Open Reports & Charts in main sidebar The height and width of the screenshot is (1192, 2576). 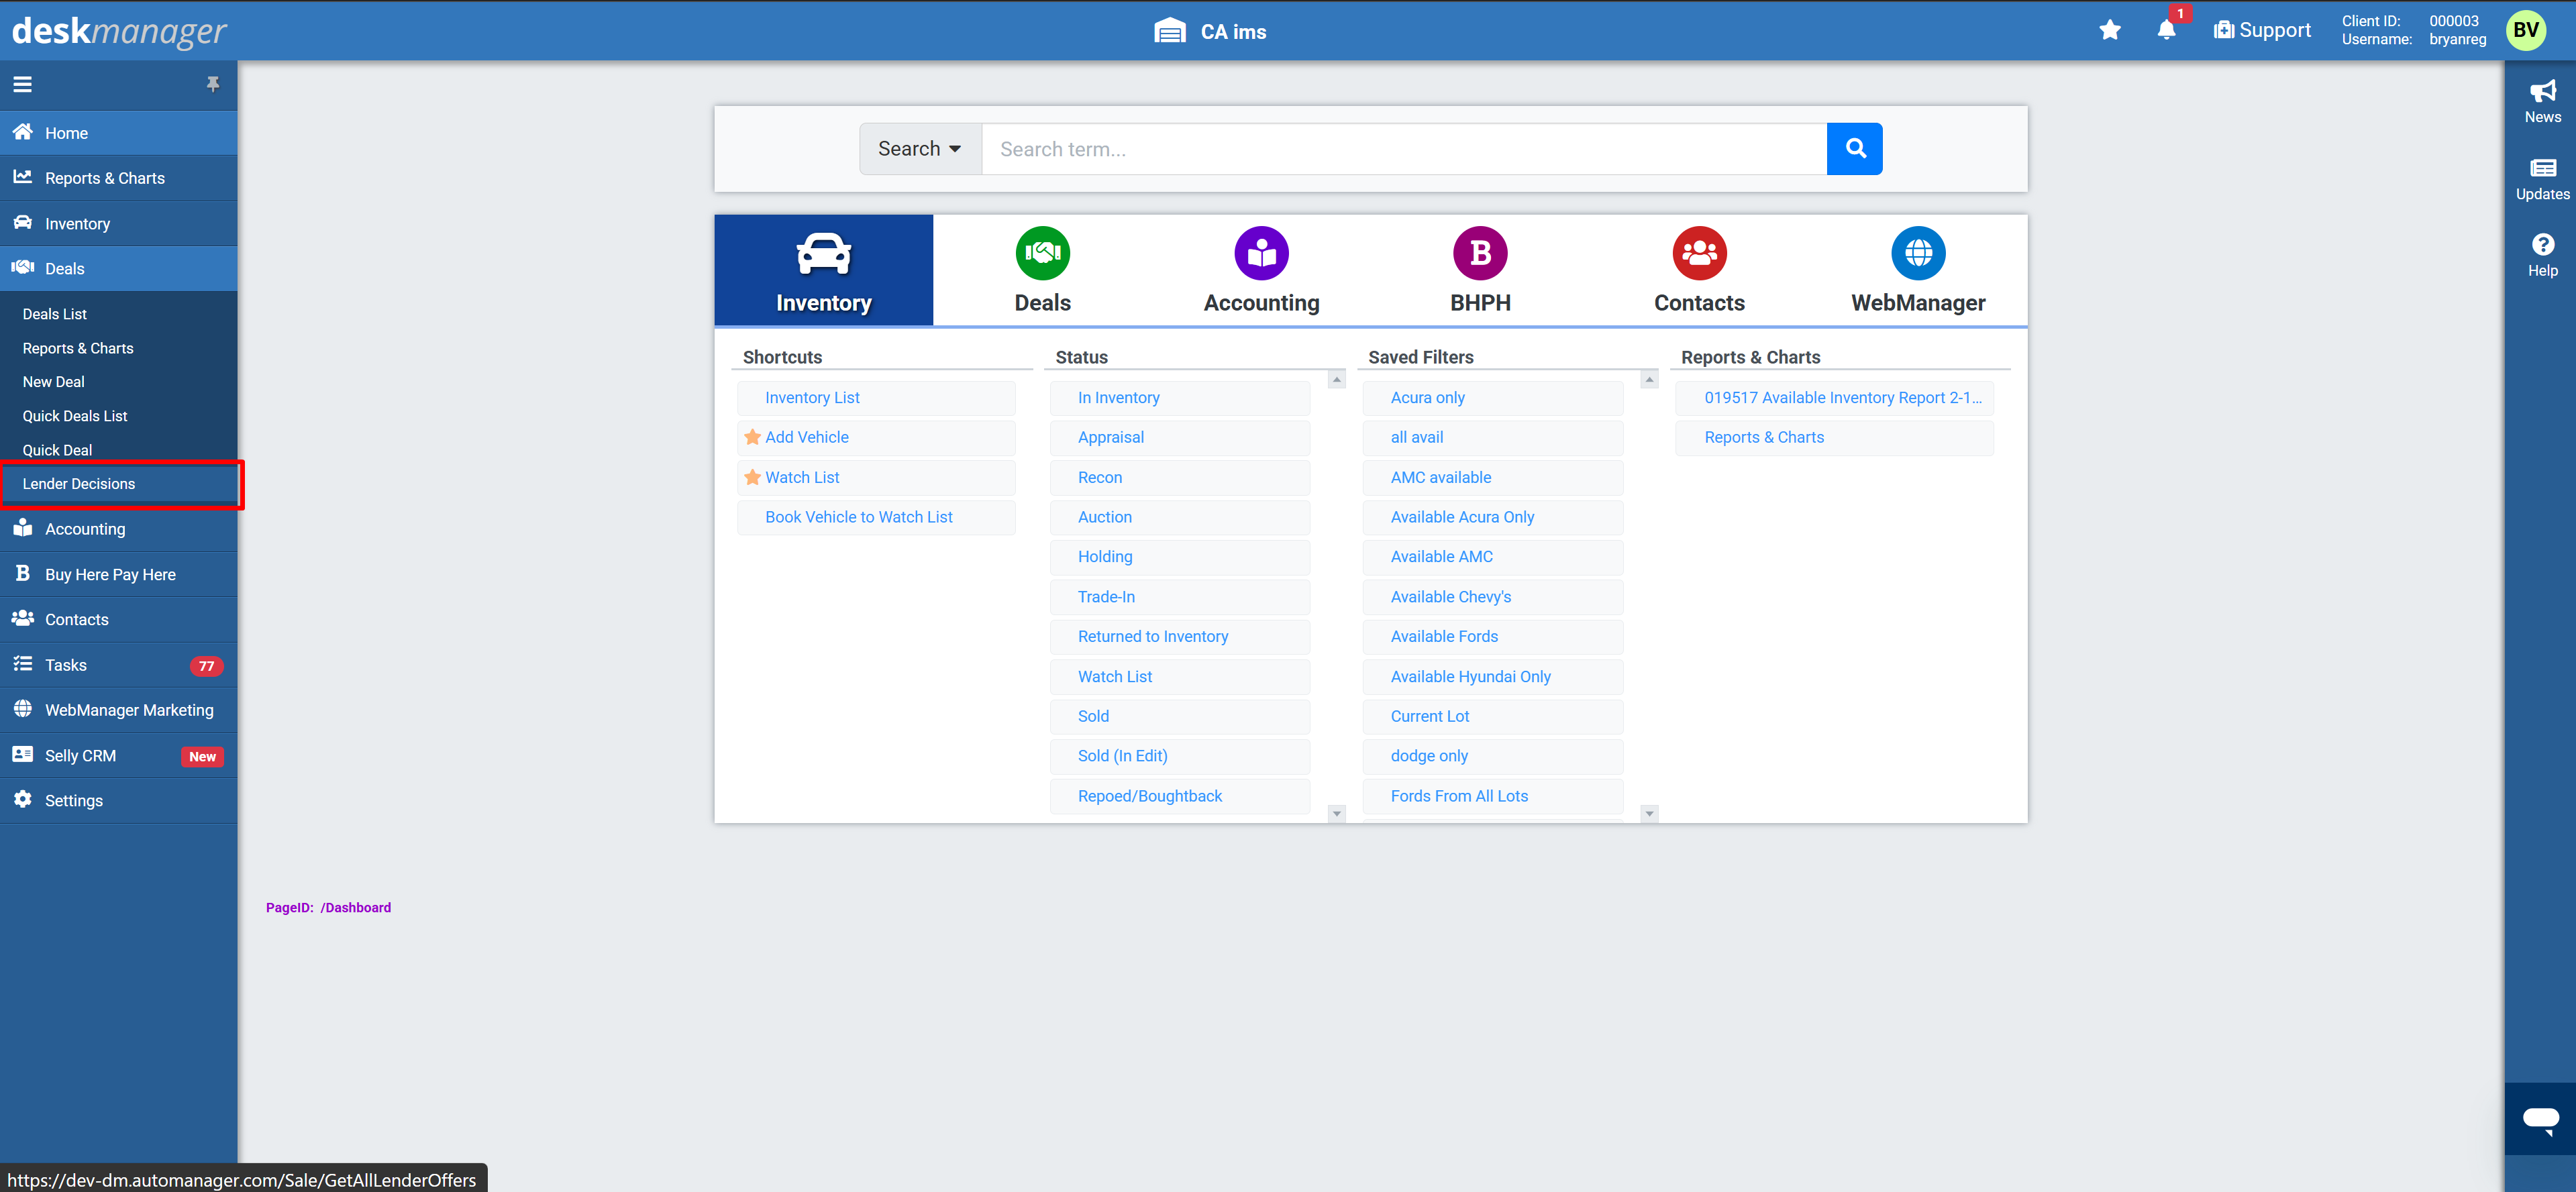(119, 178)
